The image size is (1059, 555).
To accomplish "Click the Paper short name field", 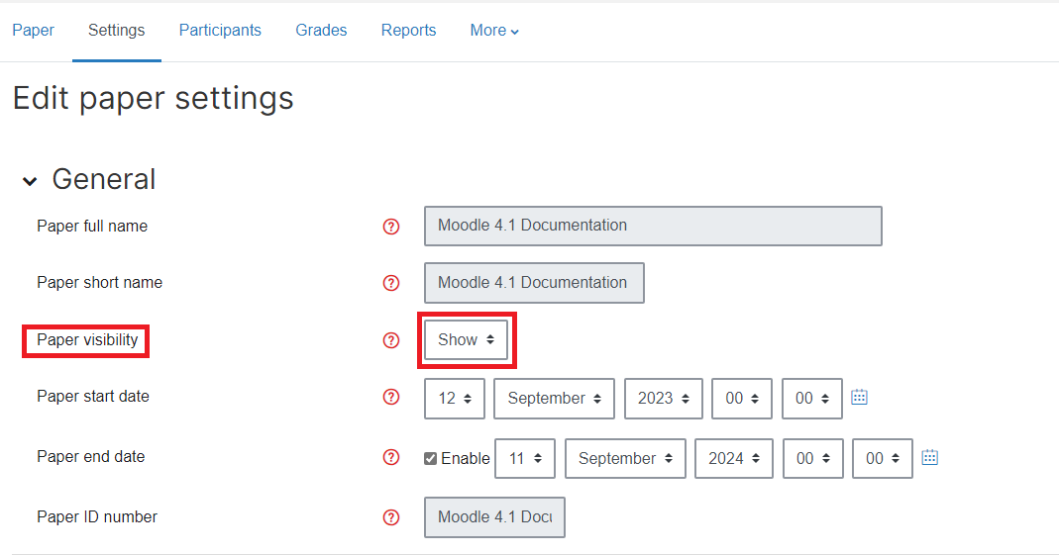I will click(534, 283).
